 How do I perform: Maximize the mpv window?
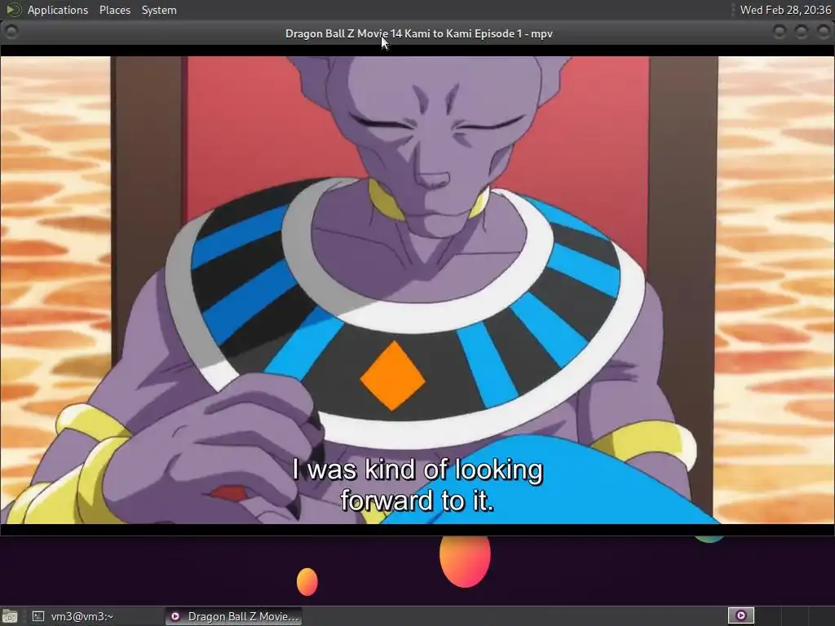click(801, 32)
